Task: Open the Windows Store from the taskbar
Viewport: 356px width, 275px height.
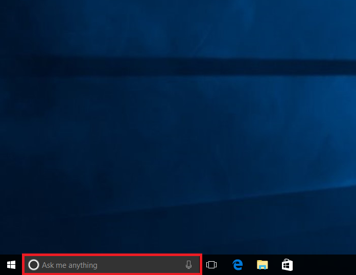Action: (x=287, y=265)
